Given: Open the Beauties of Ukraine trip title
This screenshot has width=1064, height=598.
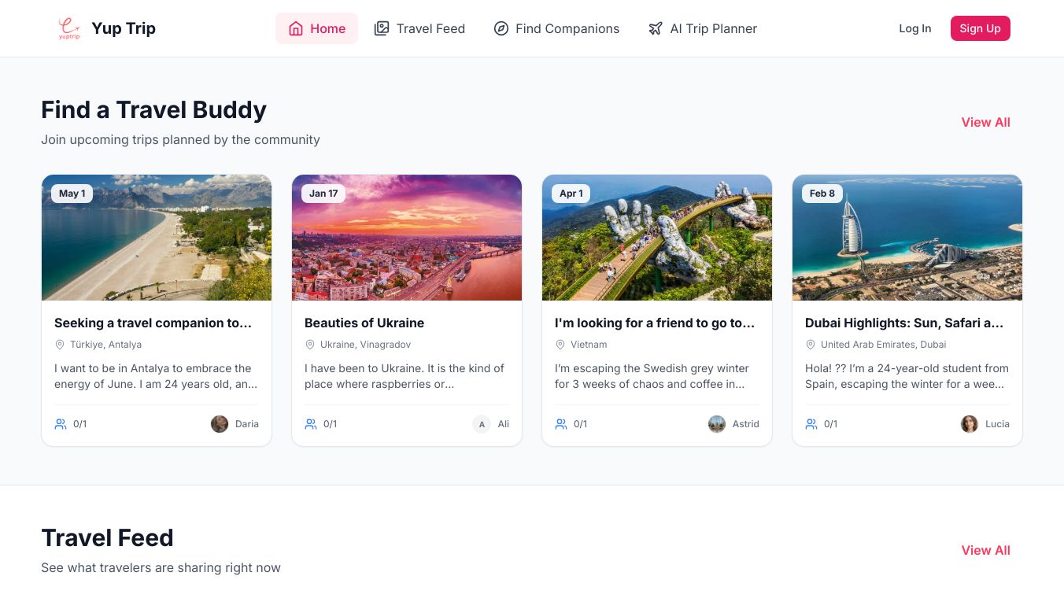Looking at the screenshot, I should [364, 323].
